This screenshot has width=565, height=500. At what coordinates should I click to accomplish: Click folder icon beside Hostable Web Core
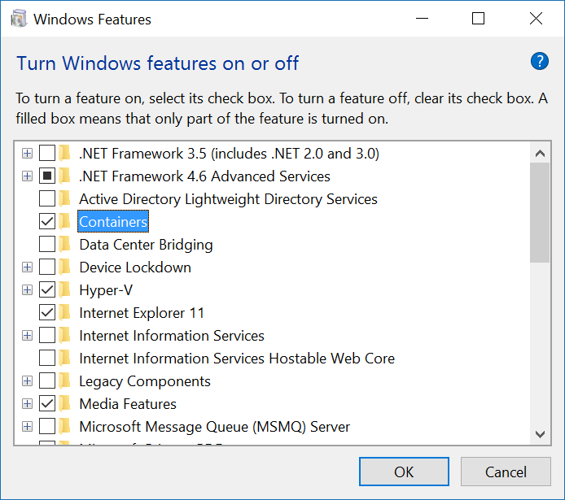64,359
